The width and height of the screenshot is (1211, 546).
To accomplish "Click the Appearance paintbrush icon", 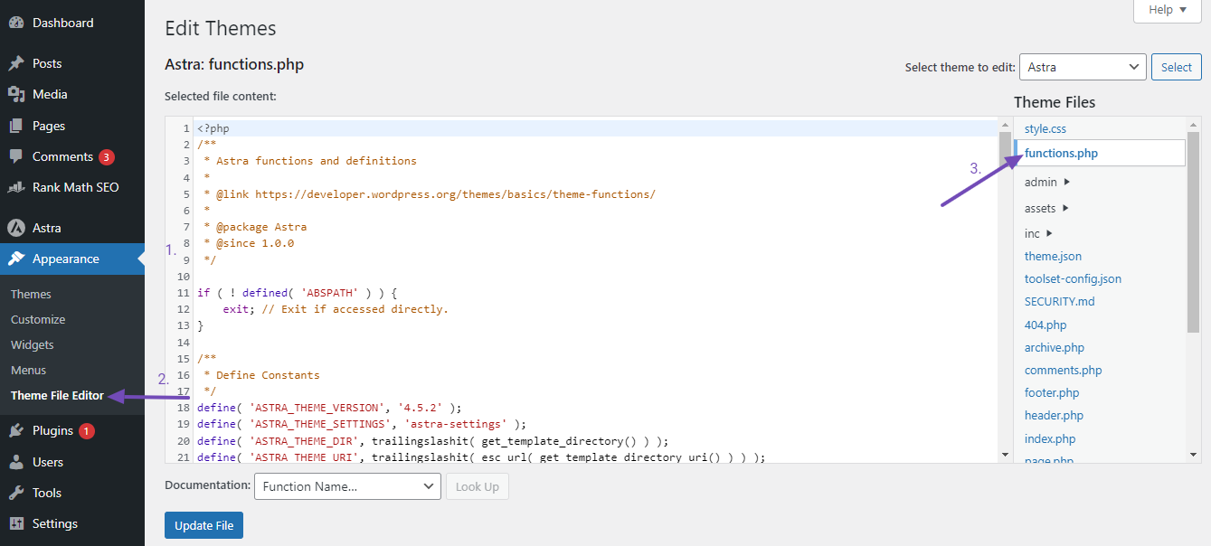I will (16, 259).
